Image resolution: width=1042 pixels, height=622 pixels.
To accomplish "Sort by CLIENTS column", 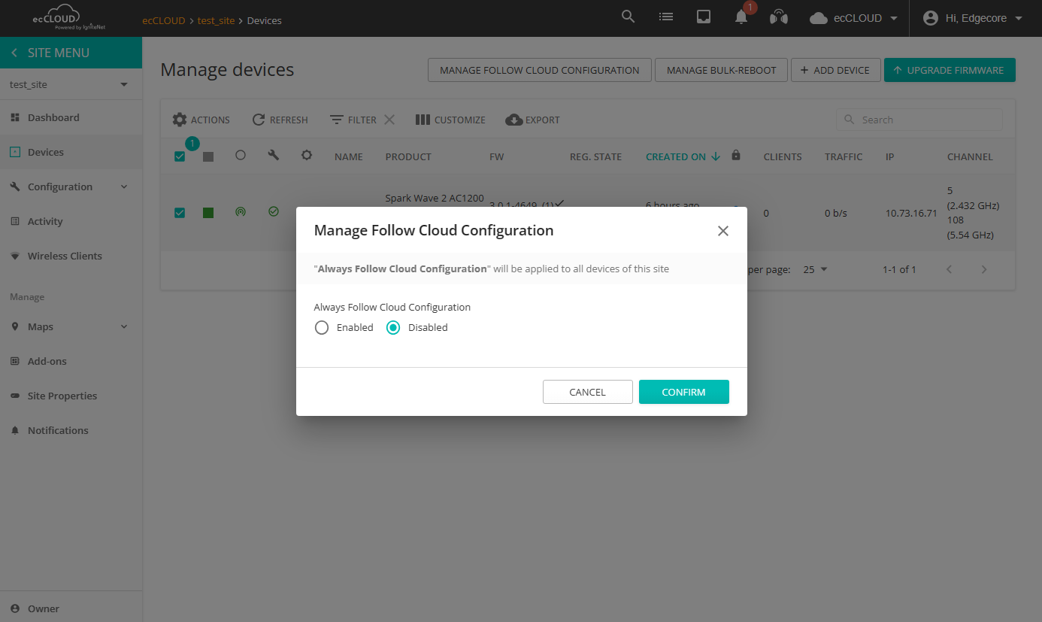I will 783,156.
